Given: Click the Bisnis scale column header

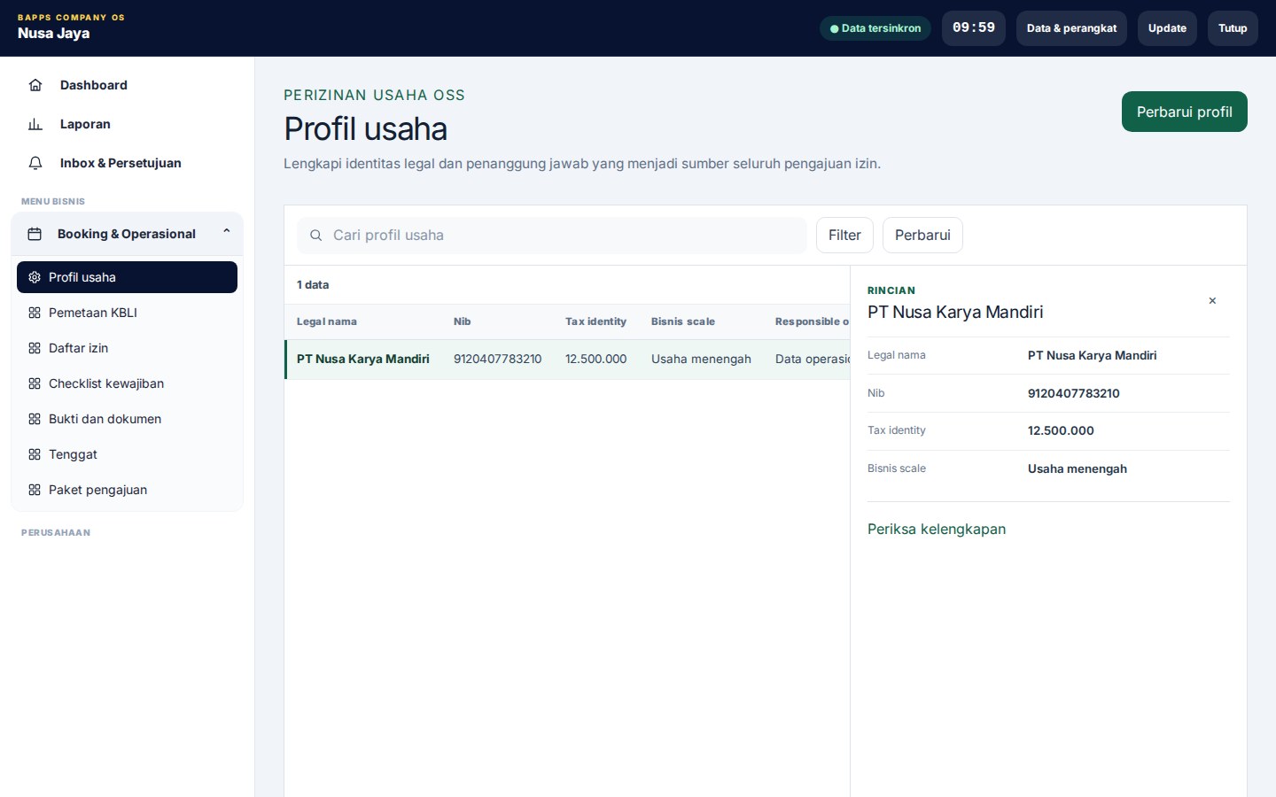Looking at the screenshot, I should (683, 321).
